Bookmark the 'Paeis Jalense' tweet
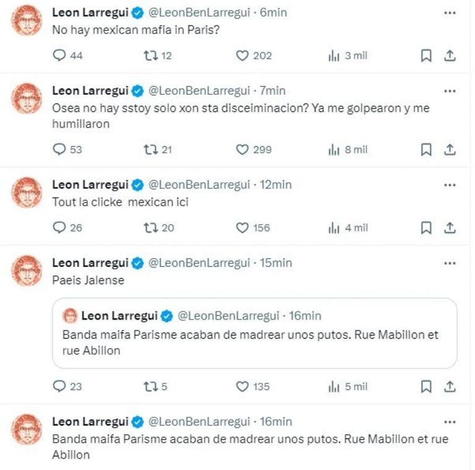 click(x=426, y=386)
